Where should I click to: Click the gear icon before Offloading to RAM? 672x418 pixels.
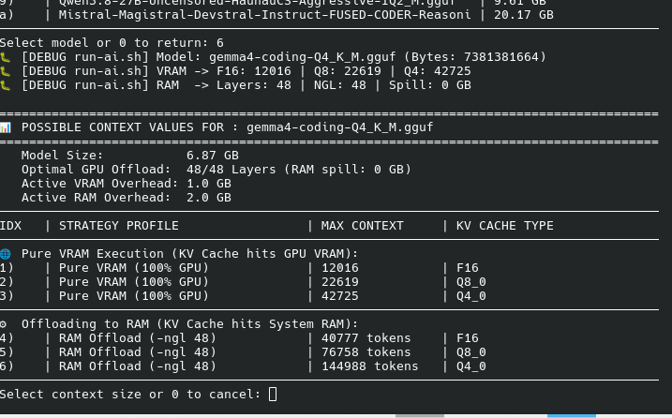click(4, 324)
